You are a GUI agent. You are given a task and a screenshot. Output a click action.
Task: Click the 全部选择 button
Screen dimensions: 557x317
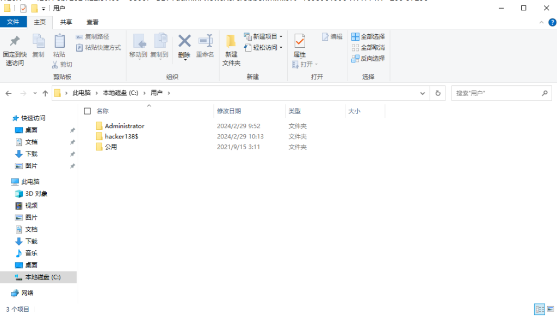click(368, 36)
